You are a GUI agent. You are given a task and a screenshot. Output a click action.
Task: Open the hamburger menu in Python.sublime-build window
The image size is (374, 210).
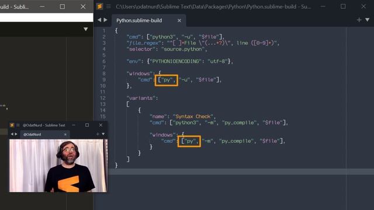click(109, 6)
